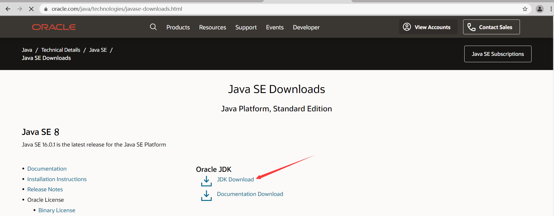Viewport: 554px width, 216px height.
Task: Open the Events menu
Action: (x=275, y=27)
